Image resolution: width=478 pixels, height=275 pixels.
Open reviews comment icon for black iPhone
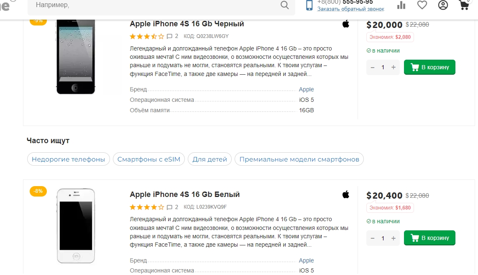pyautogui.click(x=169, y=36)
